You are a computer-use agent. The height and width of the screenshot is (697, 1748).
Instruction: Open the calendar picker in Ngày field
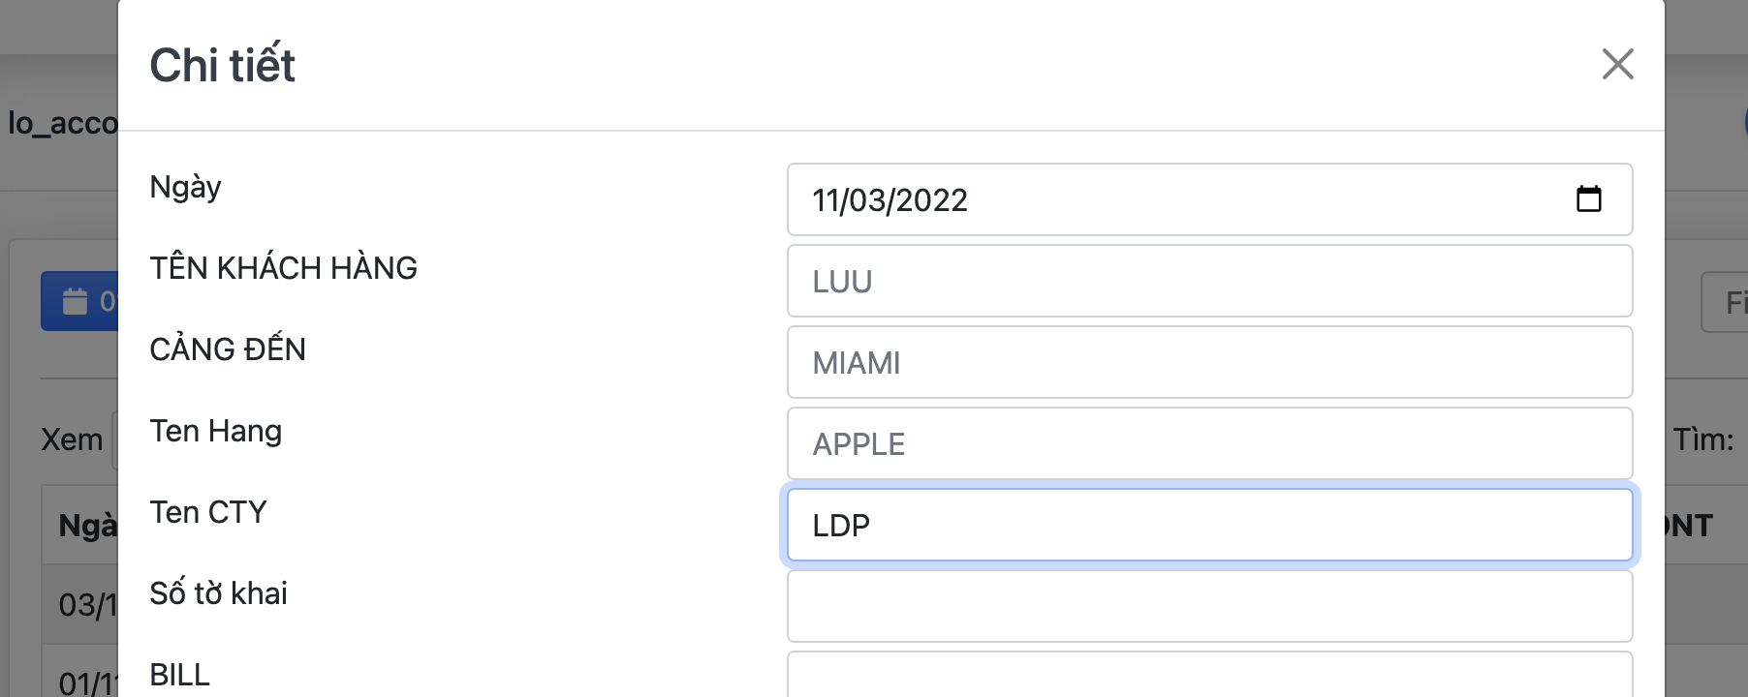[1588, 199]
